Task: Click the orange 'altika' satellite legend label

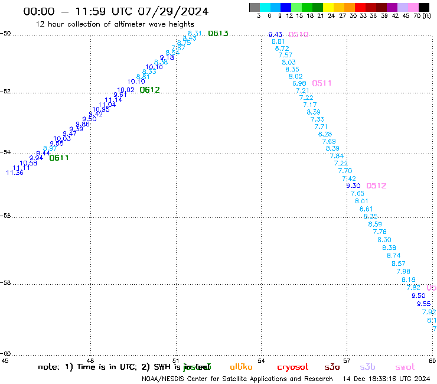Action: click(x=241, y=367)
